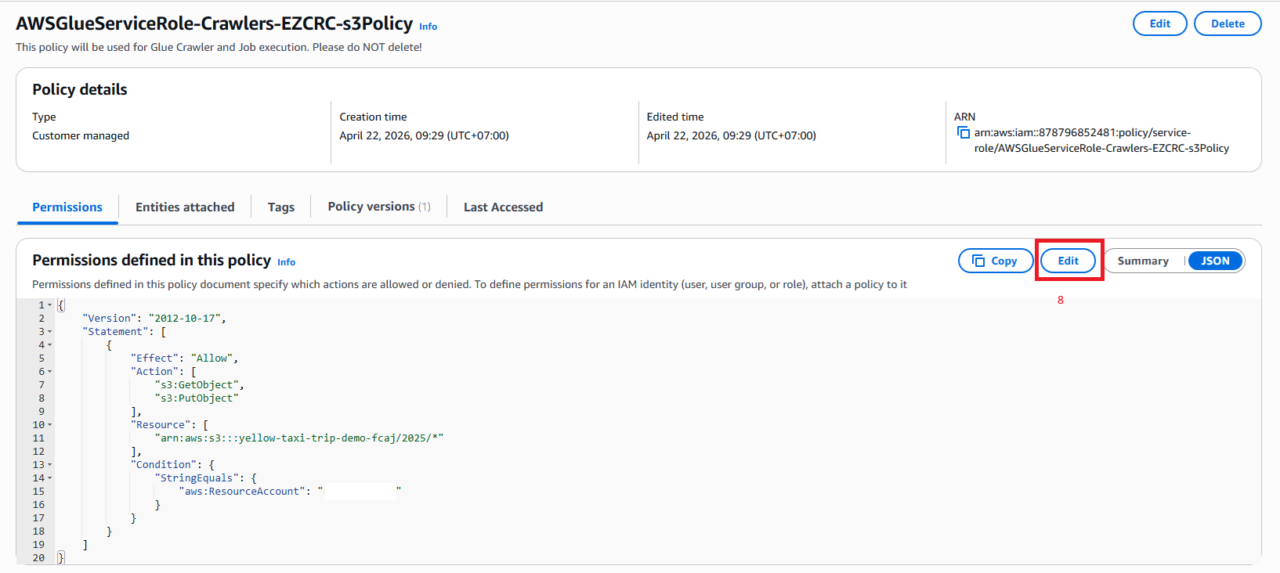Open the Tags tab

click(281, 207)
